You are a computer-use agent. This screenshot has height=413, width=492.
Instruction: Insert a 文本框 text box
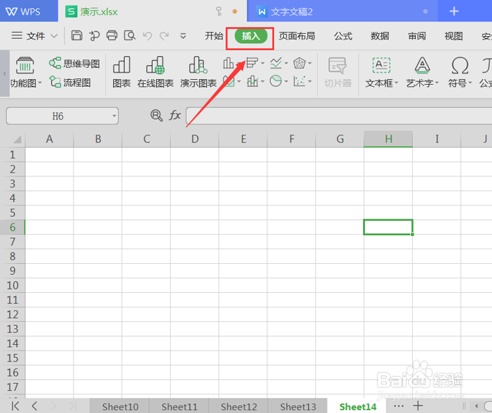click(382, 72)
